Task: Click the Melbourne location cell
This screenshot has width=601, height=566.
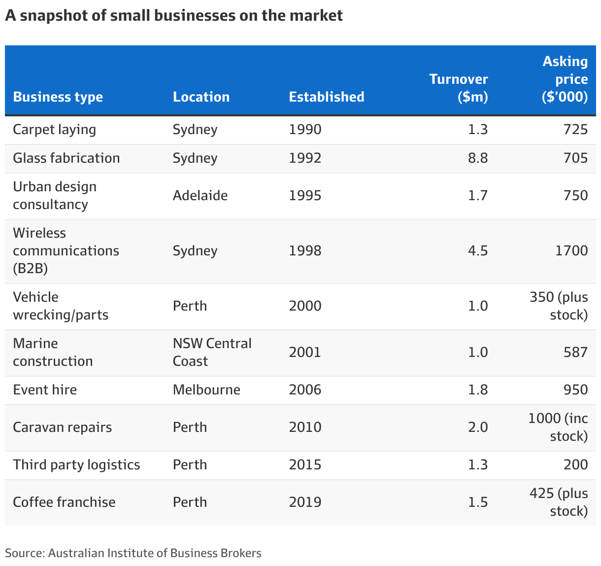Action: pyautogui.click(x=206, y=390)
